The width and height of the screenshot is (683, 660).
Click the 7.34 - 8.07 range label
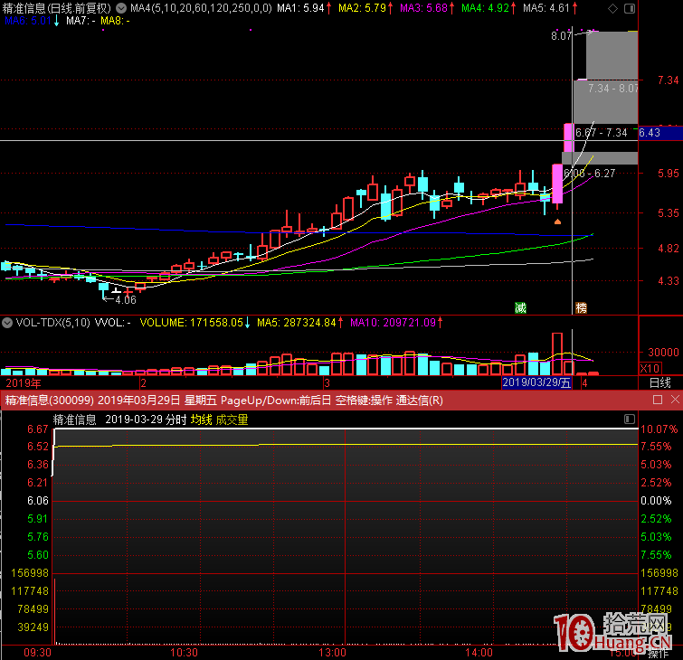(612, 89)
